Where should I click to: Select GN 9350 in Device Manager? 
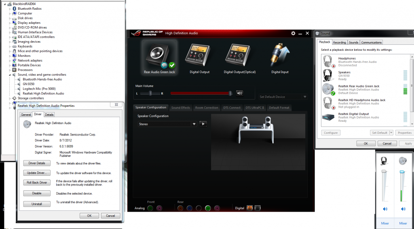coord(29,84)
